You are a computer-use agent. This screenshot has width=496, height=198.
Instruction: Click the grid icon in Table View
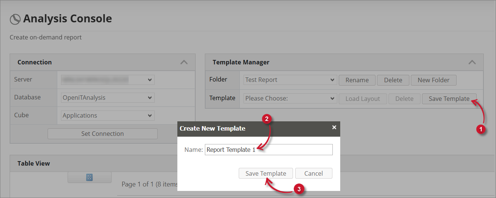[x=89, y=178]
